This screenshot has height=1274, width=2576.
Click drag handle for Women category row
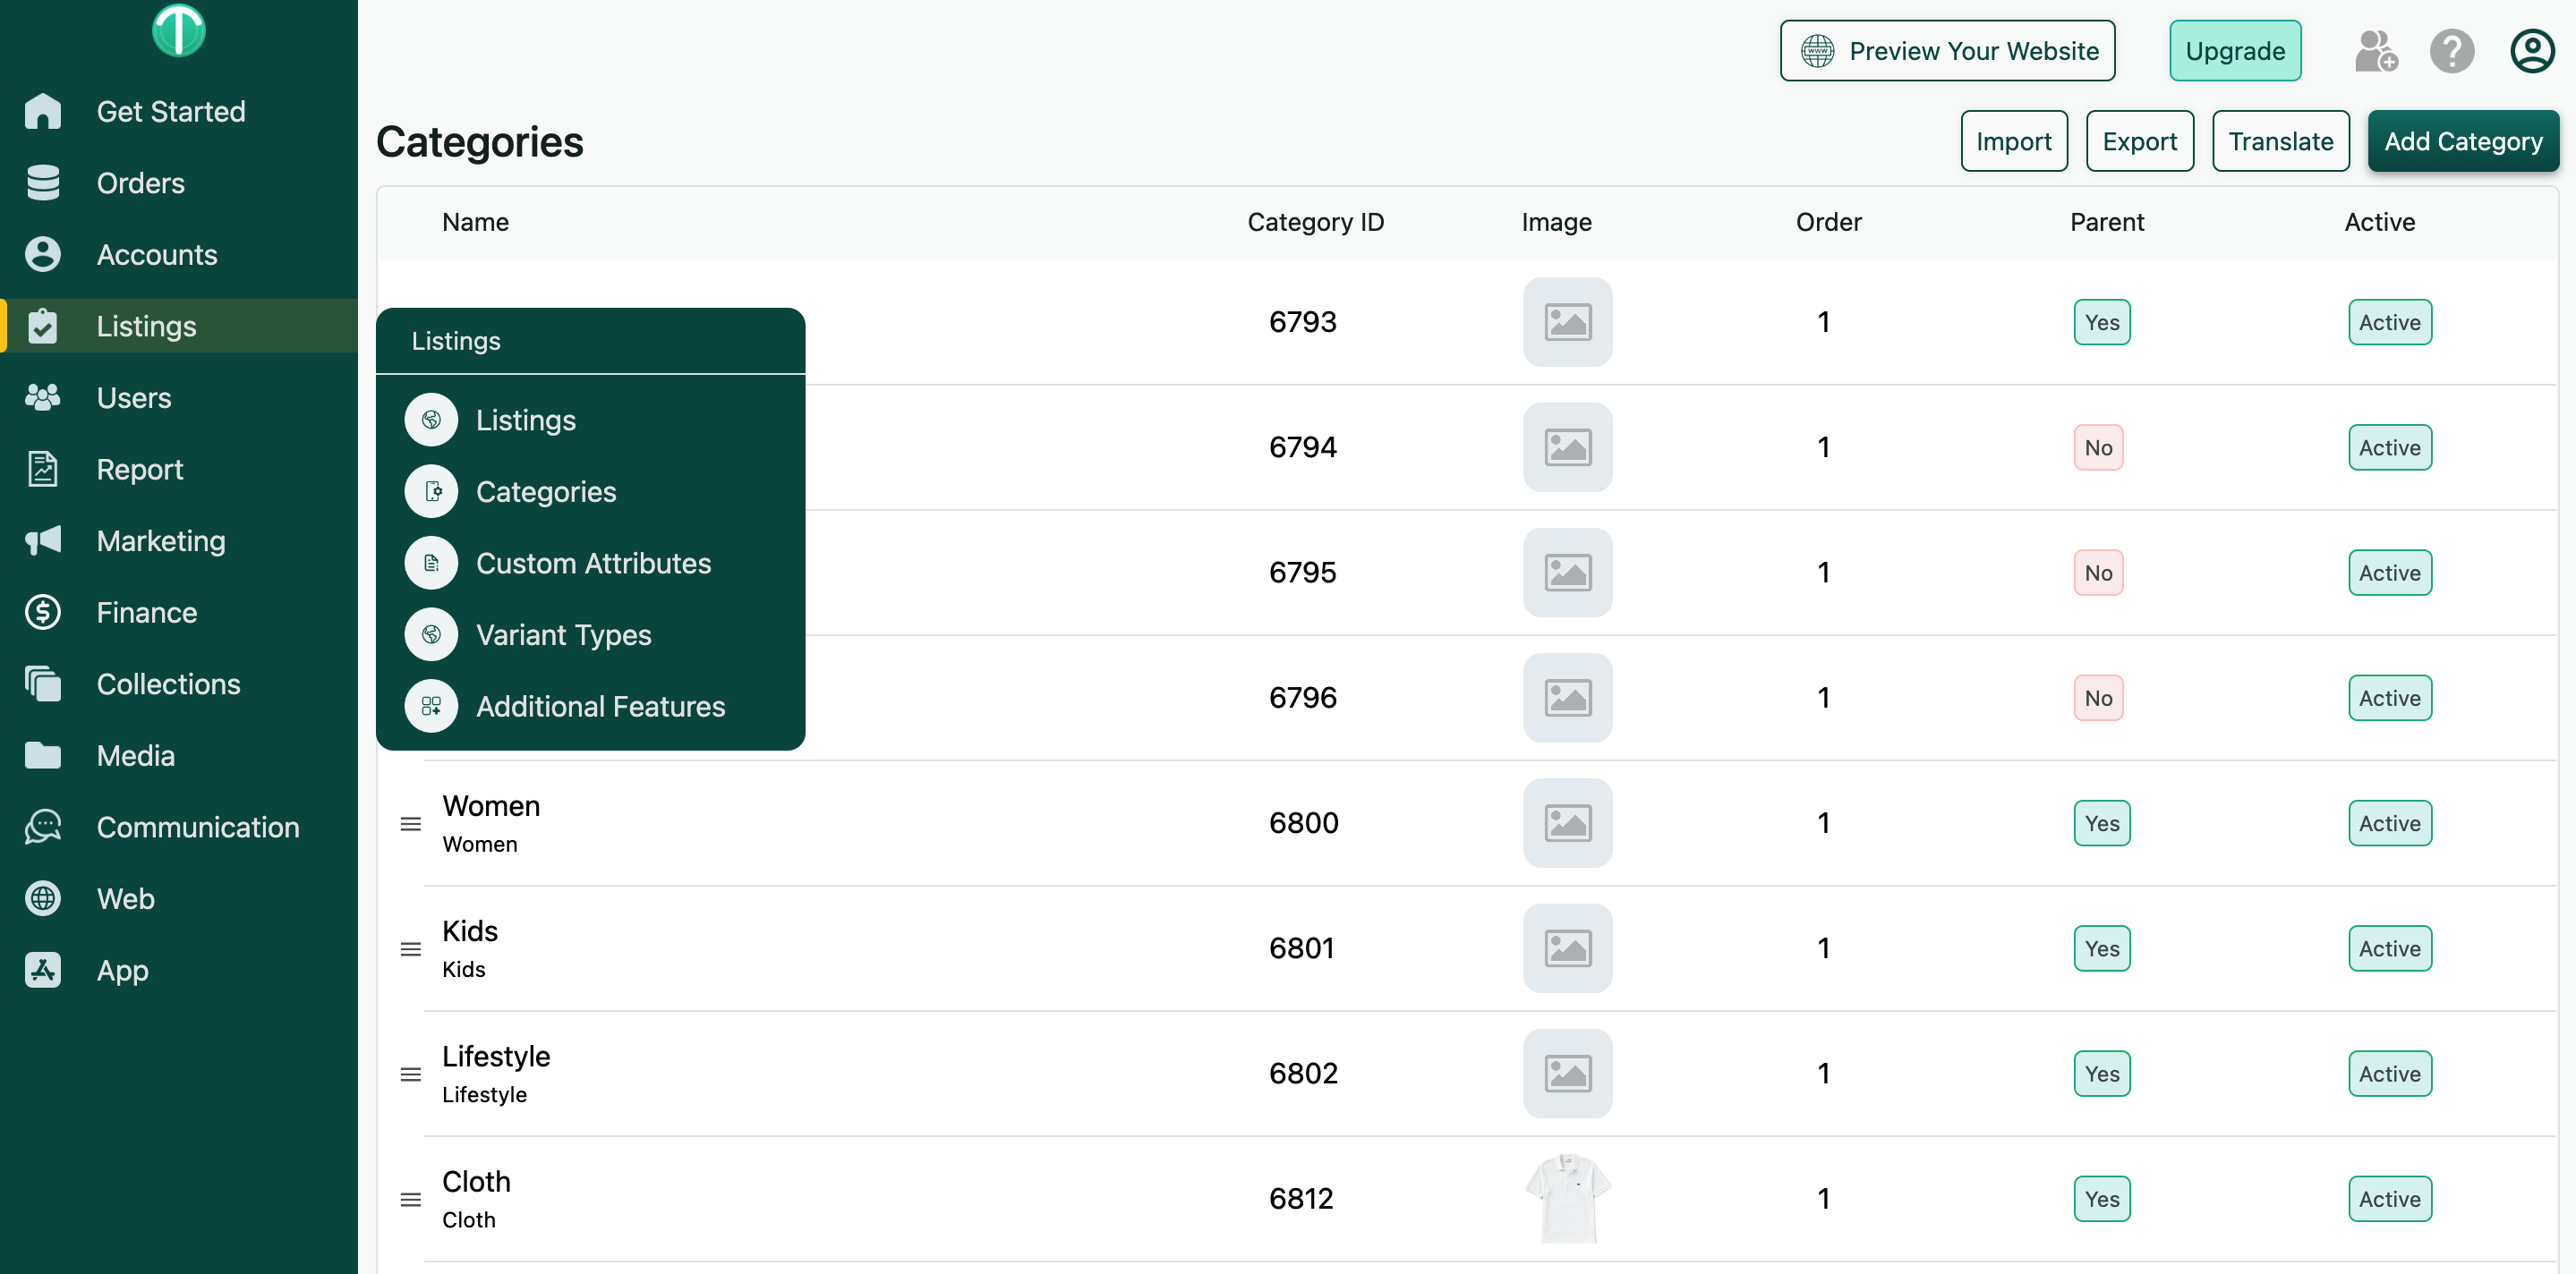[x=410, y=823]
